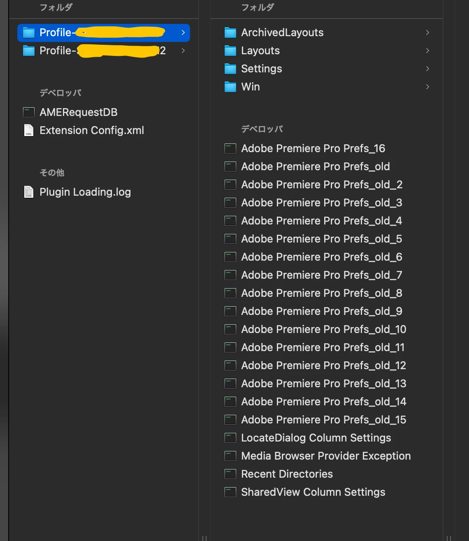Click the right column resize handle at bottom

tap(449, 538)
